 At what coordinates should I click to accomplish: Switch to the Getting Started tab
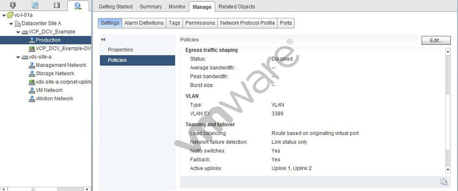pos(115,6)
